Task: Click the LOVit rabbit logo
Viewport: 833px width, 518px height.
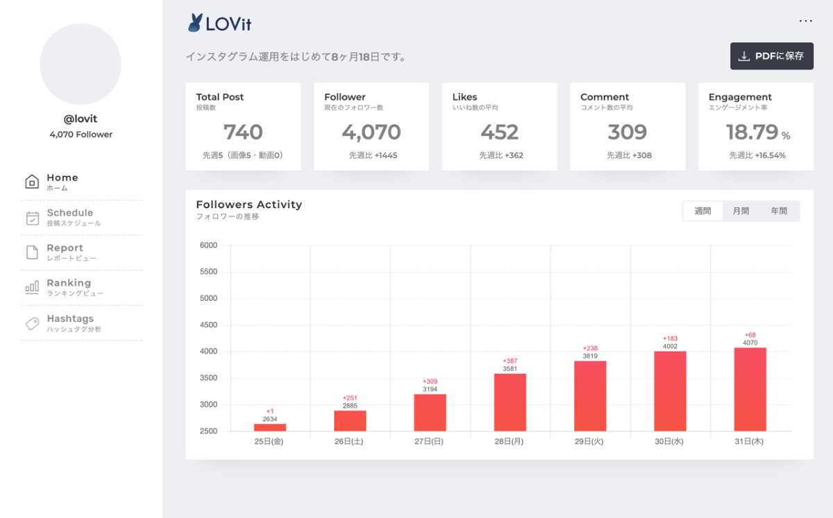Action: [x=195, y=23]
